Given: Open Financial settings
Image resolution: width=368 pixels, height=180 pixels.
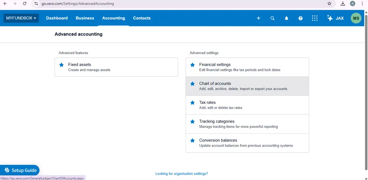Looking at the screenshot, I should pos(247,67).
